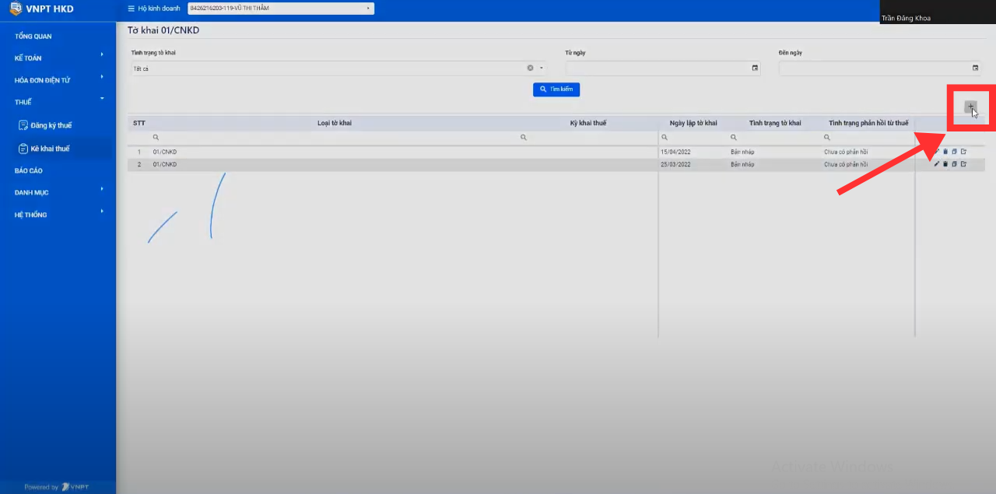Image resolution: width=996 pixels, height=494 pixels.
Task: Open the 'Tình trạng tờ khai' dropdown arrow
Action: [542, 68]
